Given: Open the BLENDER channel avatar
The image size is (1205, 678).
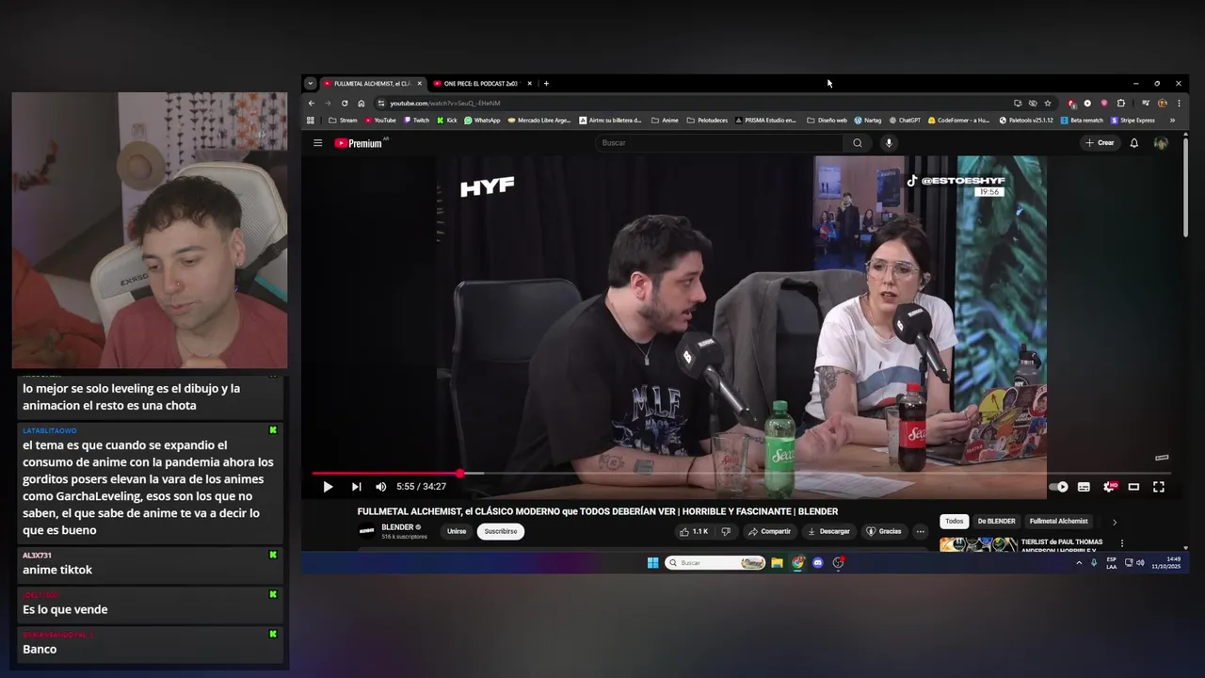Looking at the screenshot, I should tap(367, 531).
